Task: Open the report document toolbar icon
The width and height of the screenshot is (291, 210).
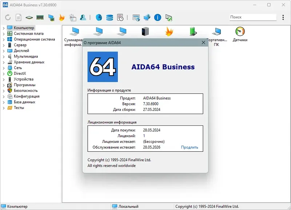Action: pos(17,17)
